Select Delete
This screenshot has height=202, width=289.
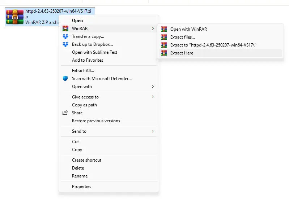(109, 168)
